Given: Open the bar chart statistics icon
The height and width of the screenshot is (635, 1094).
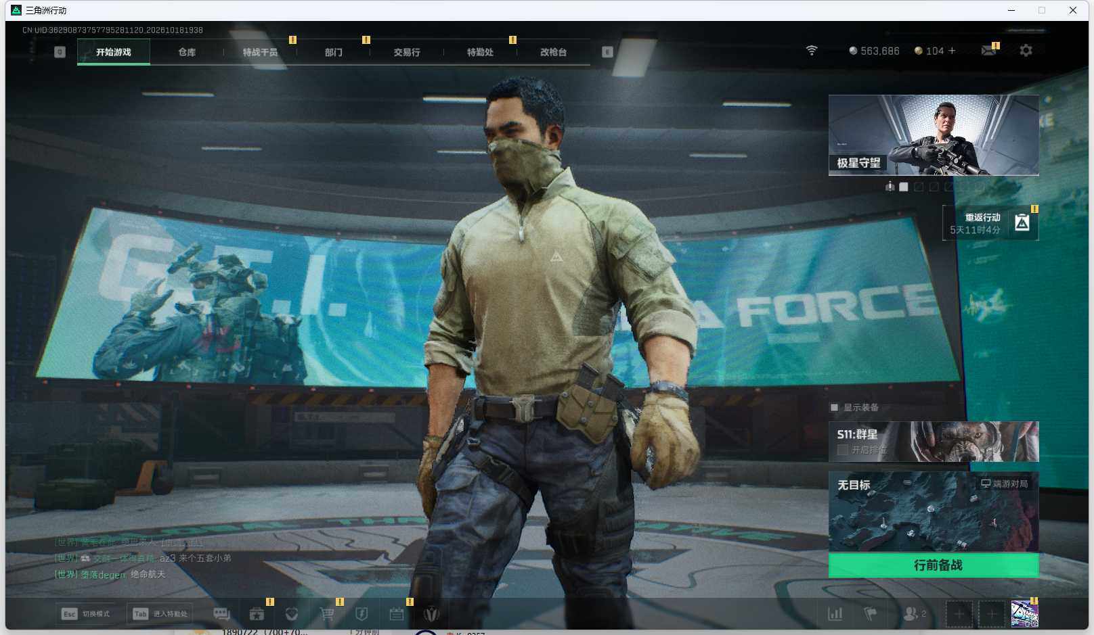Looking at the screenshot, I should pos(835,613).
